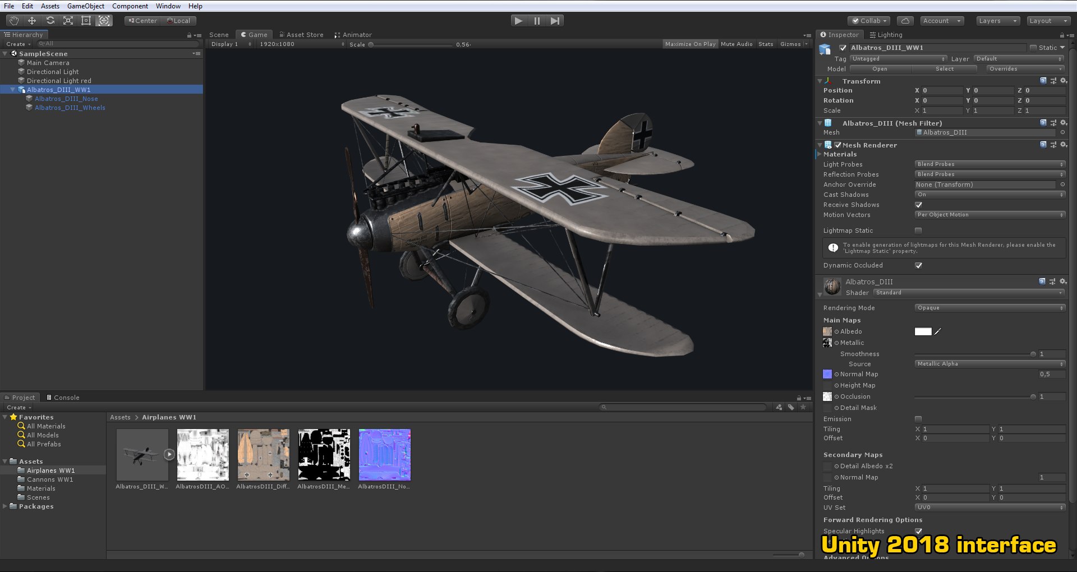Screen dimensions: 1077x572
Task: Open Light Probes dropdown
Action: click(990, 164)
